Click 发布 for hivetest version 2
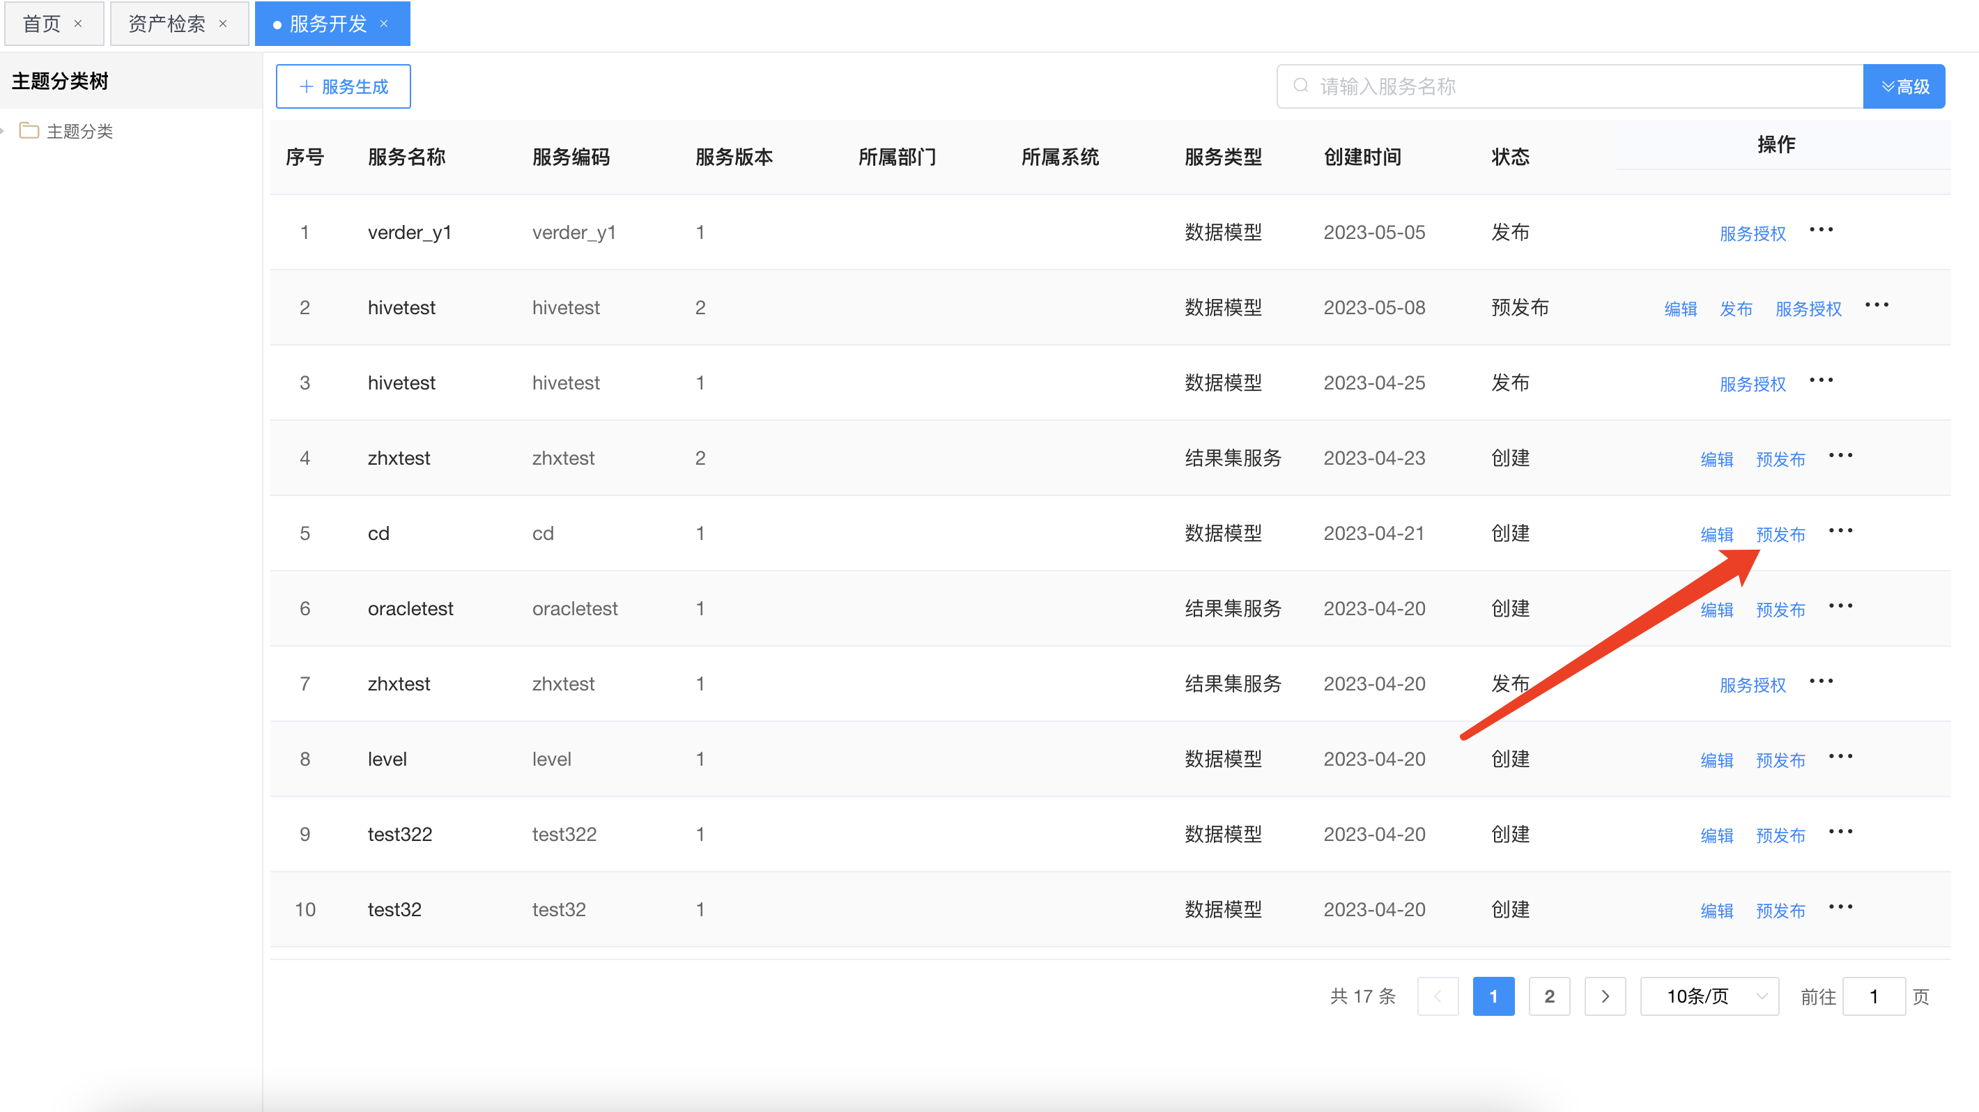Image resolution: width=1979 pixels, height=1112 pixels. pos(1736,309)
